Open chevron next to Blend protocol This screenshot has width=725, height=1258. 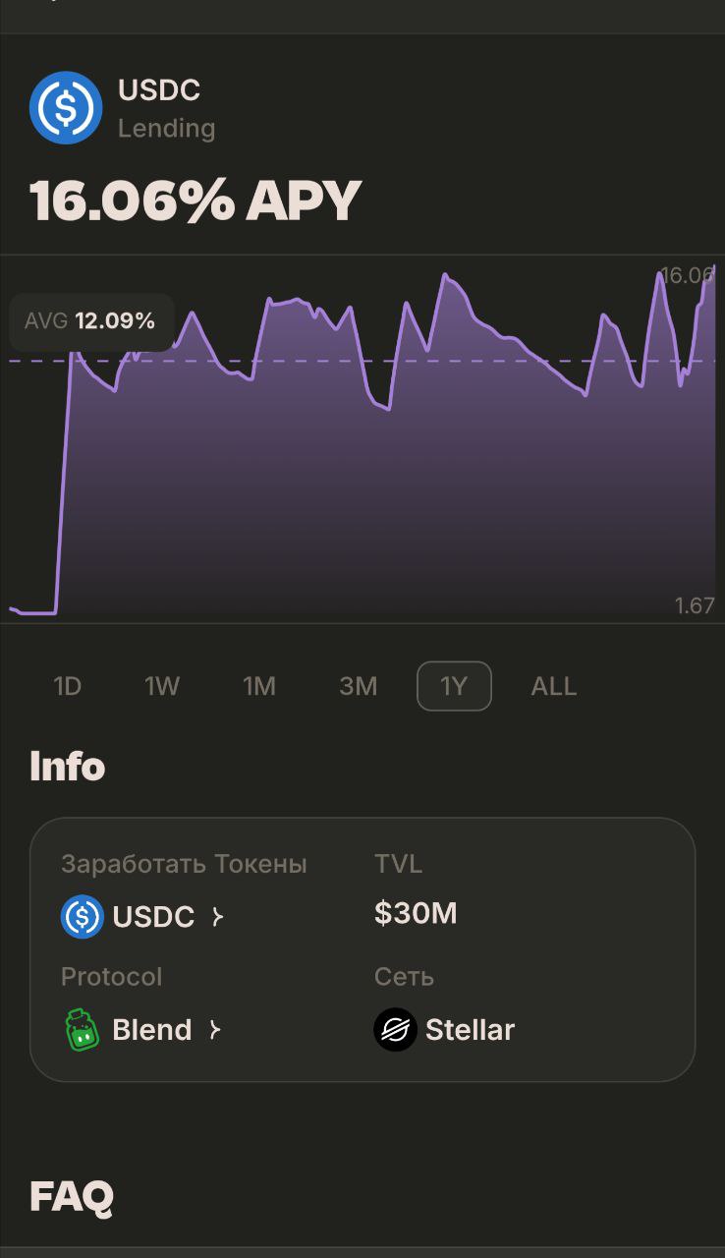pos(214,1030)
